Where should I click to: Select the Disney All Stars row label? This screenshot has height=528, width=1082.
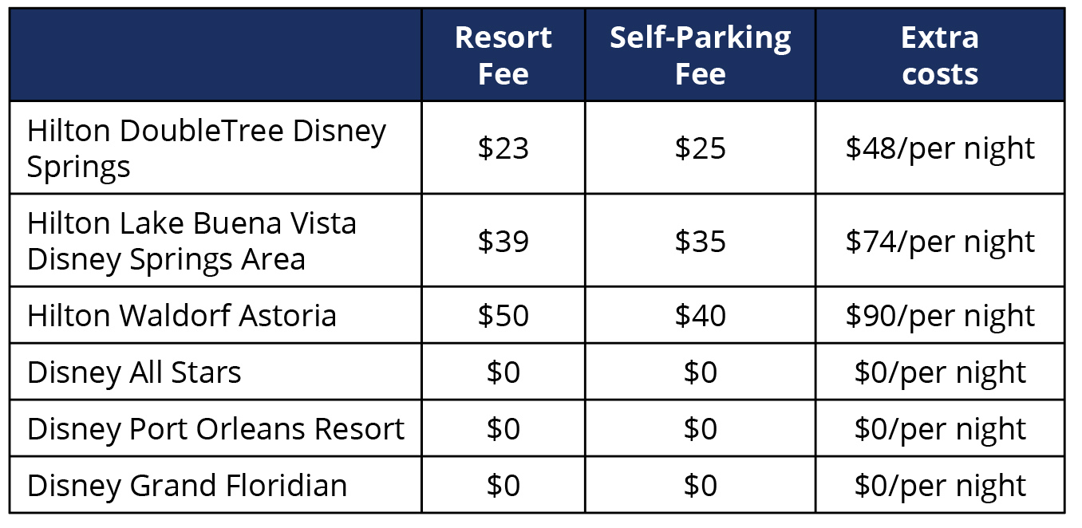click(134, 372)
